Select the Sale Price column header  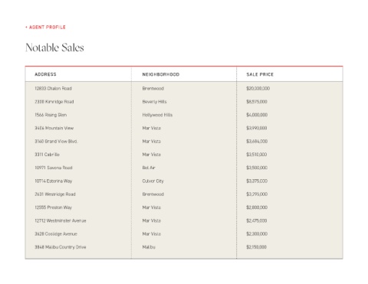click(260, 74)
